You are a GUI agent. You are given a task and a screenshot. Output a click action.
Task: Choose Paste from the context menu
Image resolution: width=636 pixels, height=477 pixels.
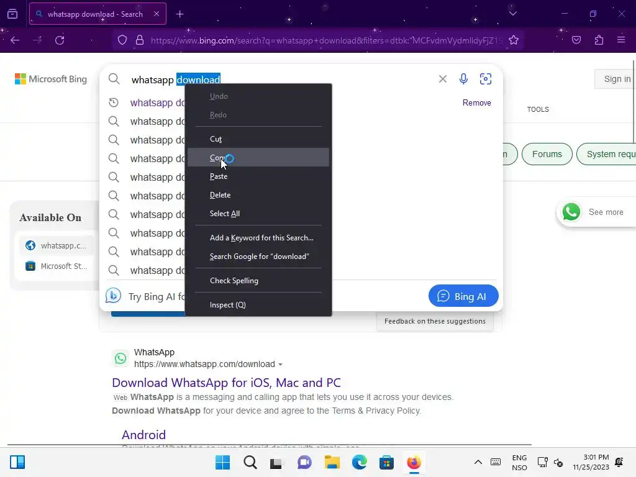pyautogui.click(x=258, y=176)
